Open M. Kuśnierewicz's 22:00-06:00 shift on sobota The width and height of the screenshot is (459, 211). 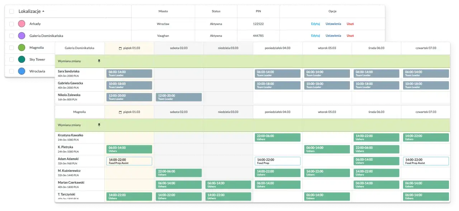pos(179,173)
